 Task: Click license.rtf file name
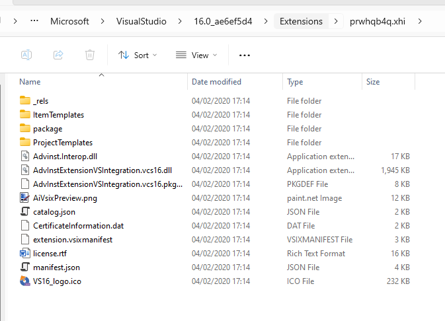[50, 254]
